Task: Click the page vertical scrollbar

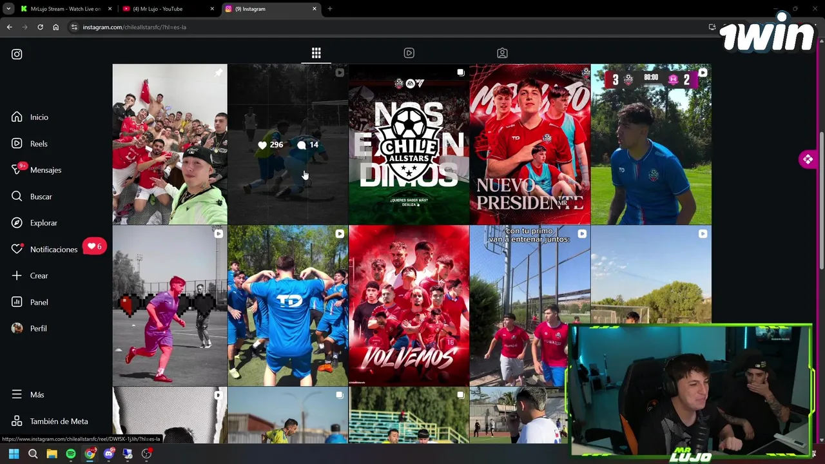Action: point(821,200)
